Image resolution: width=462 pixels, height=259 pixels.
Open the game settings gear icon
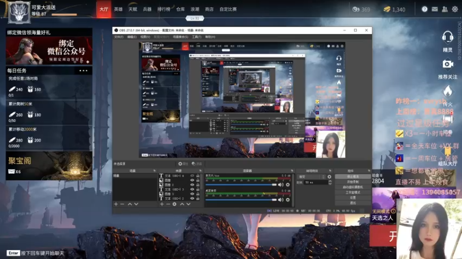455,9
